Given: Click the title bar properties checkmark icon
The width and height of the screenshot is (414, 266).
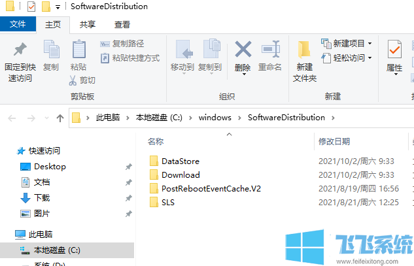Looking at the screenshot, I should 31,7.
